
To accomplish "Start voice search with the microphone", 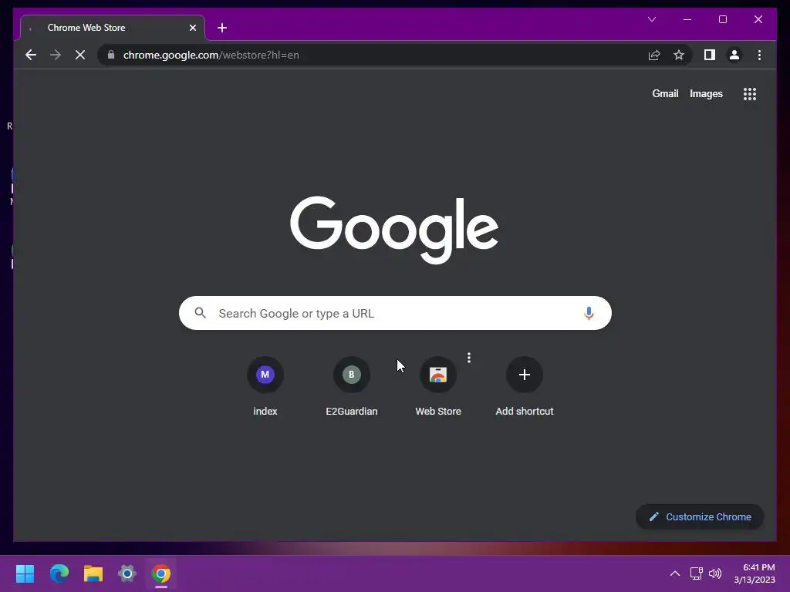I will coord(589,313).
